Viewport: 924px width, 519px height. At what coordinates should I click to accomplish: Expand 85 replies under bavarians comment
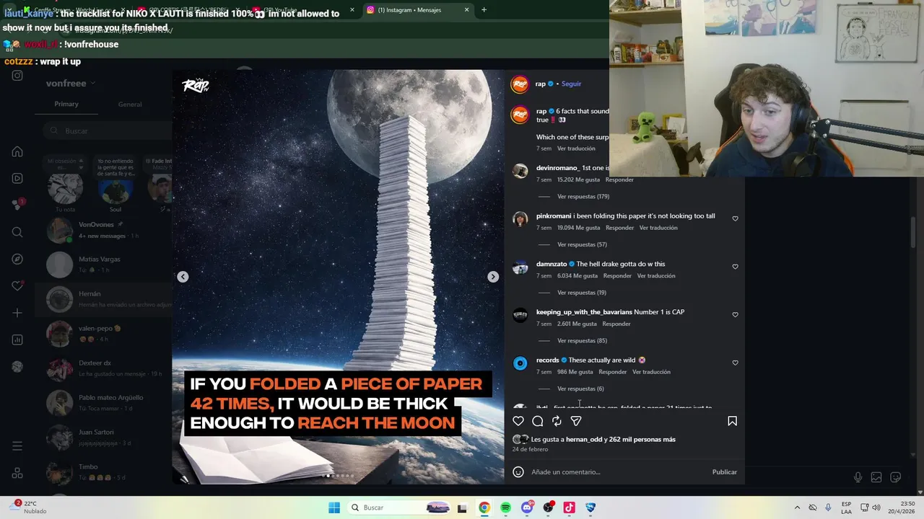(x=582, y=340)
